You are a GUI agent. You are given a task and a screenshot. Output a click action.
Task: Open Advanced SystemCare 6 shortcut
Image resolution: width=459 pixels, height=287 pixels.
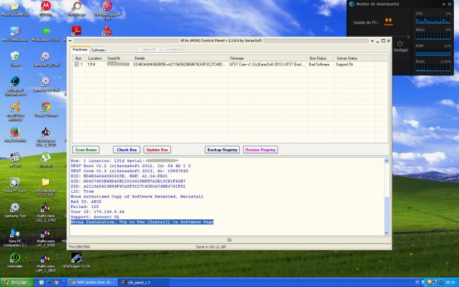click(15, 86)
